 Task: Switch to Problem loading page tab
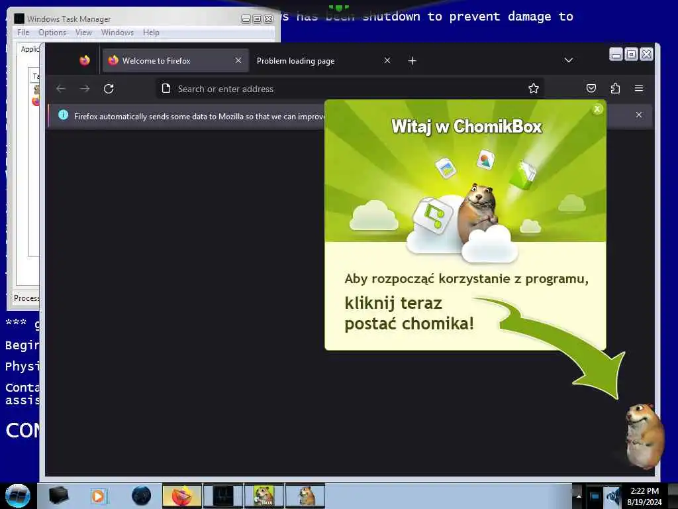pos(324,60)
